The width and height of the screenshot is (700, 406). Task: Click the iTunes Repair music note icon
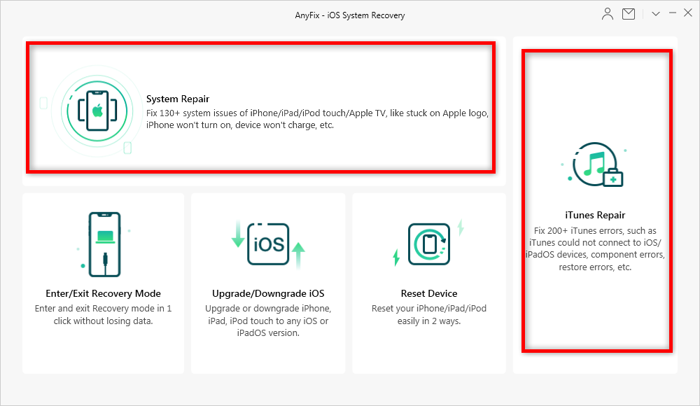(594, 164)
